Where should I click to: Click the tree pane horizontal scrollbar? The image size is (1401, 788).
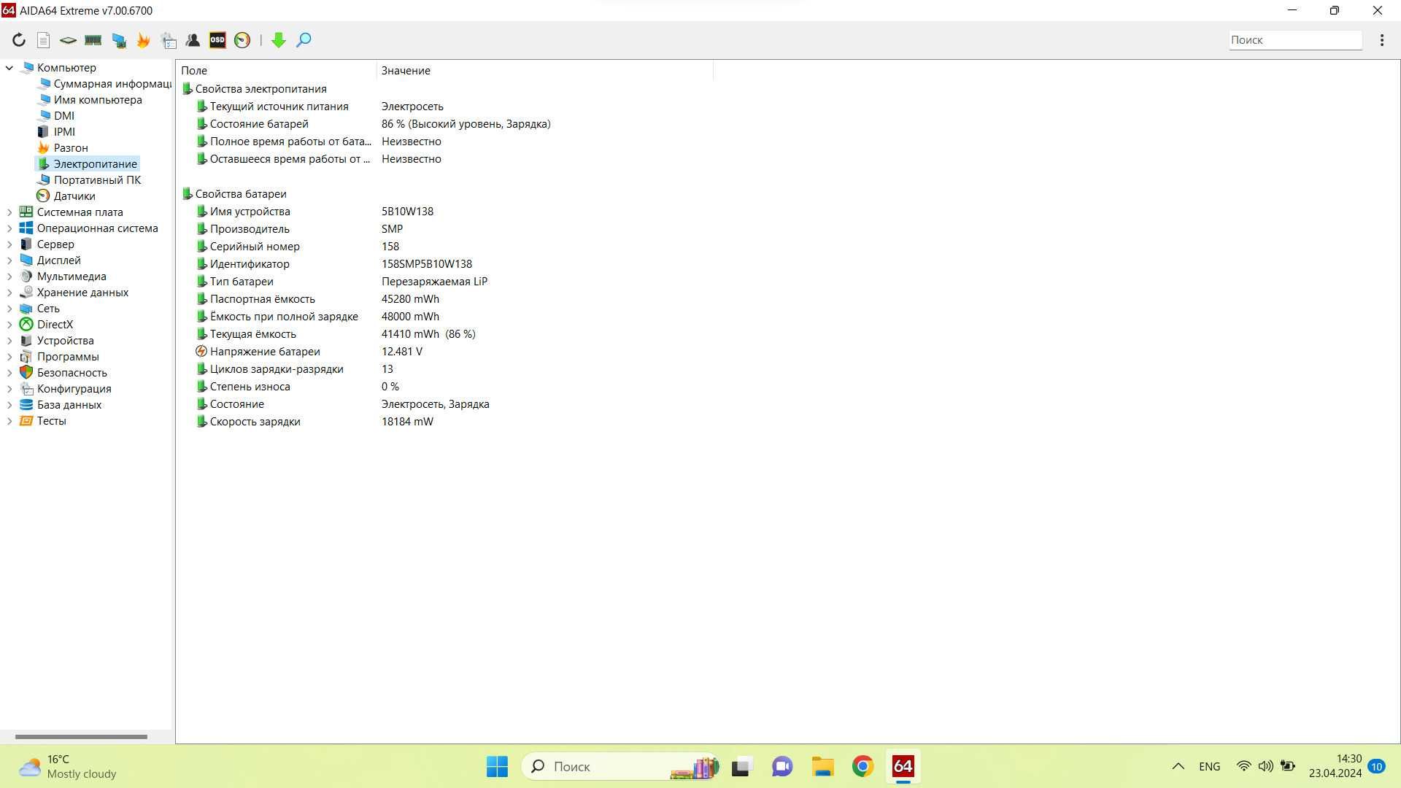click(x=81, y=737)
